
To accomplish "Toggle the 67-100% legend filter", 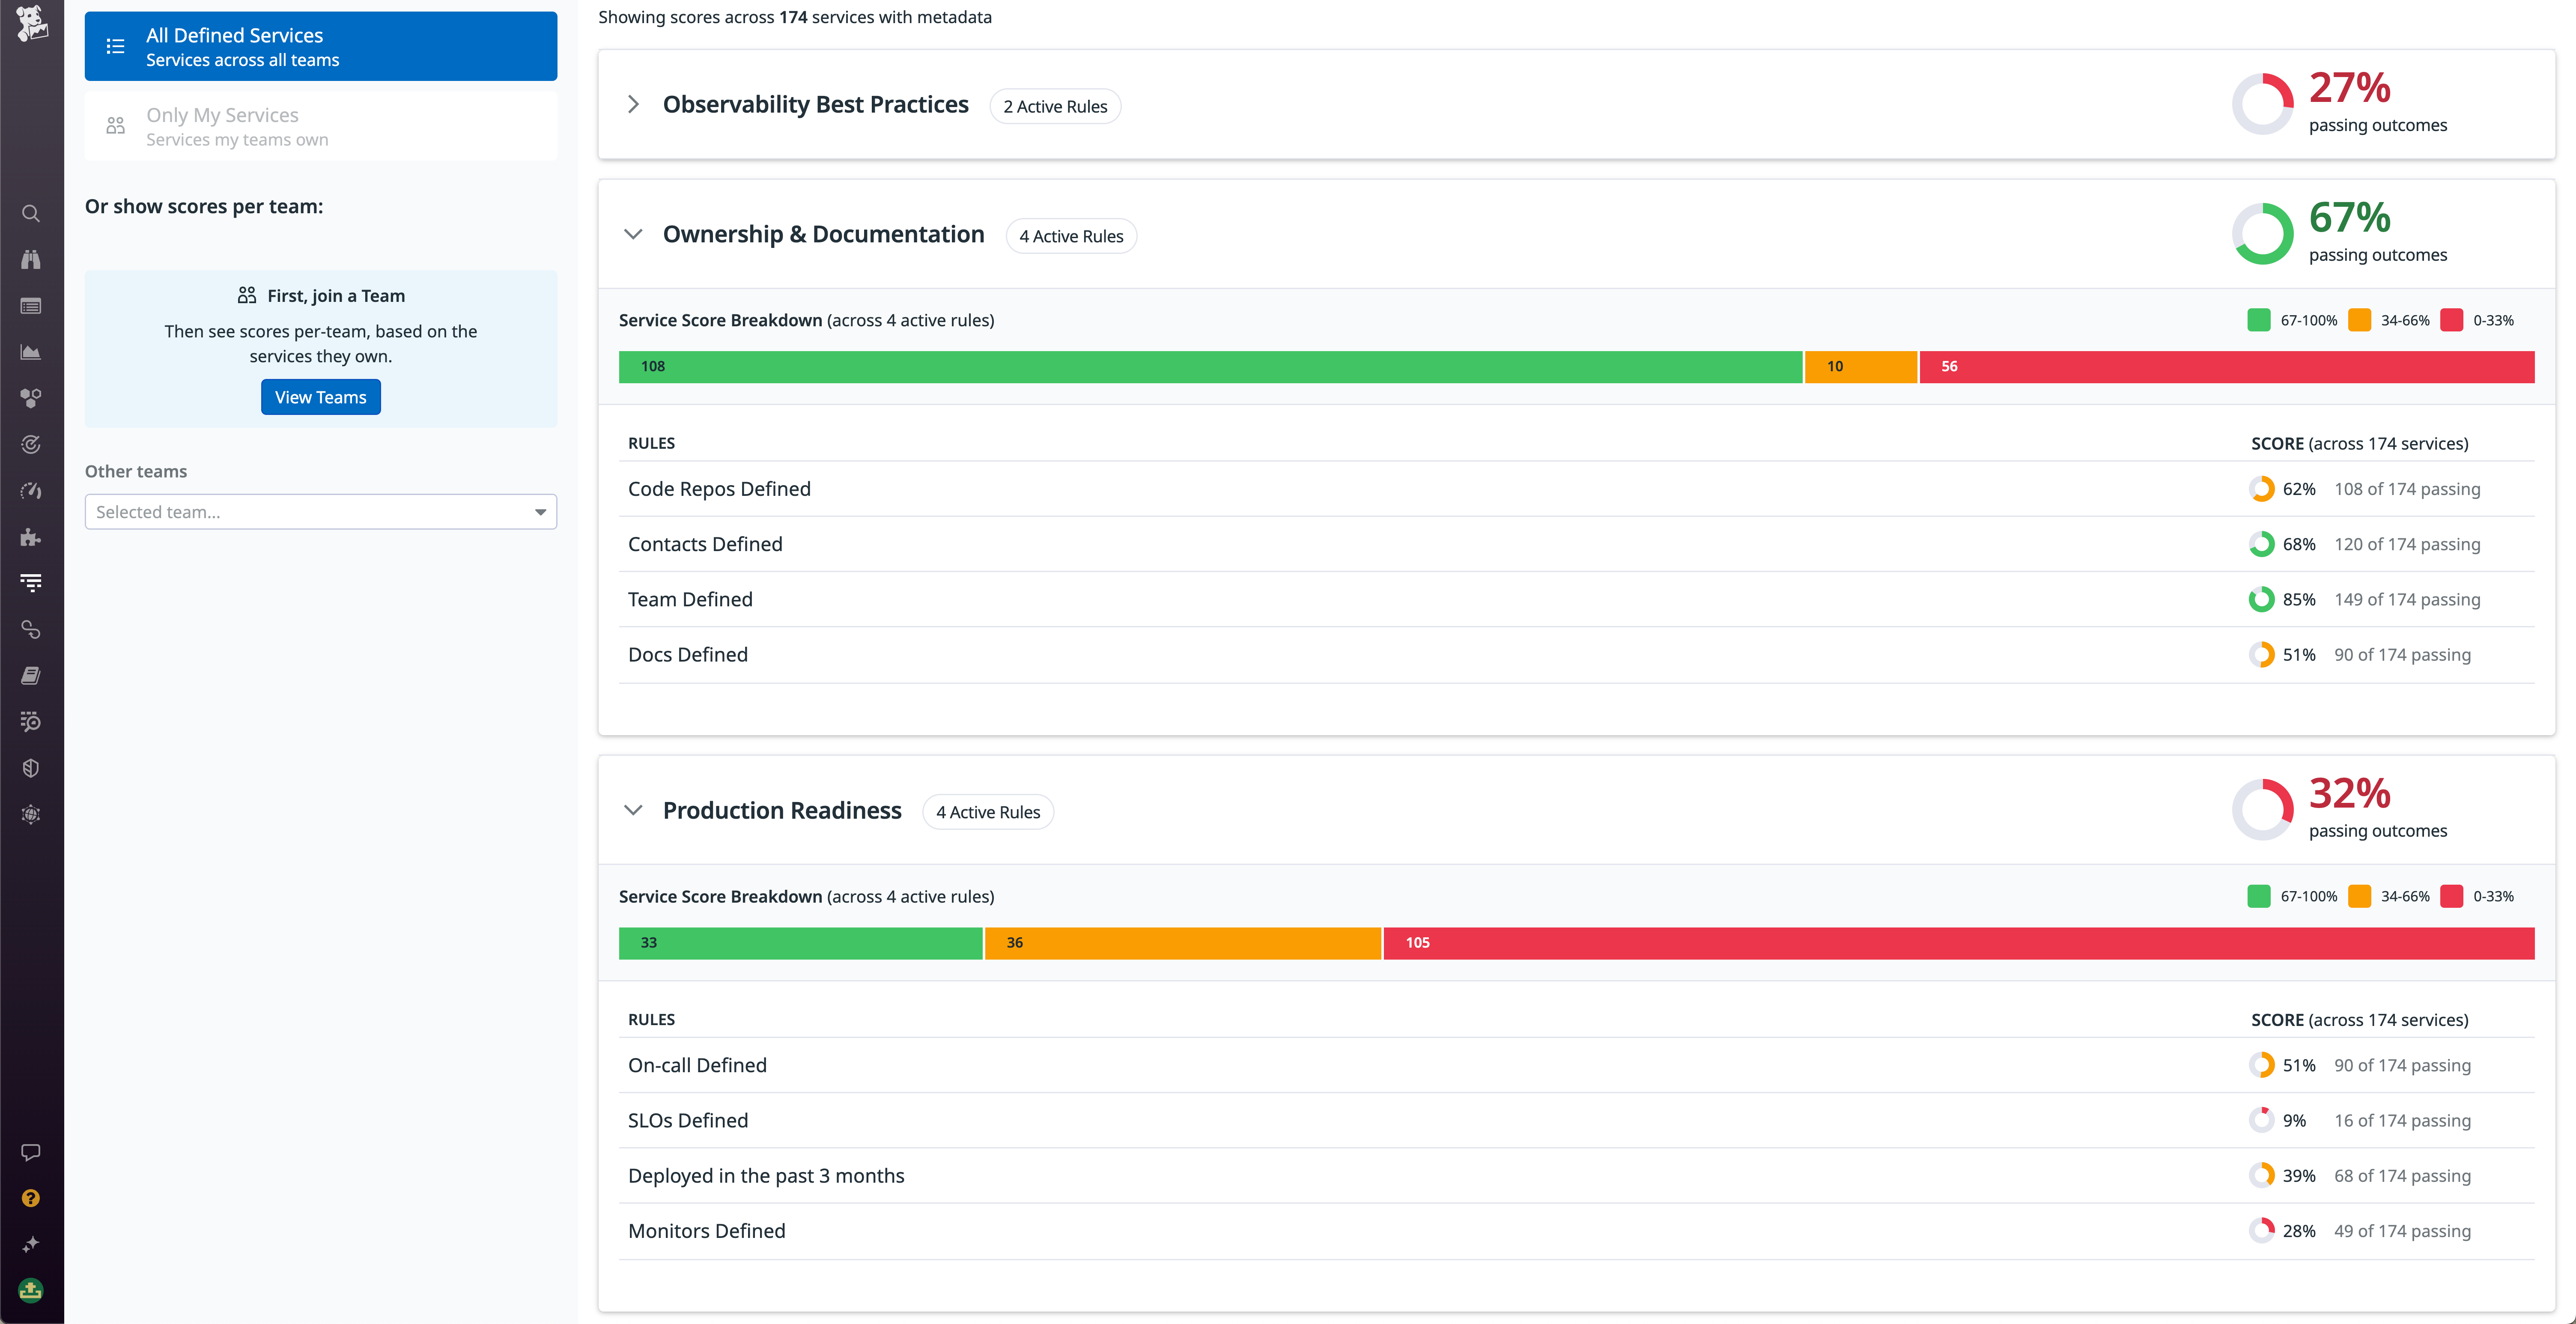I will coord(2290,320).
